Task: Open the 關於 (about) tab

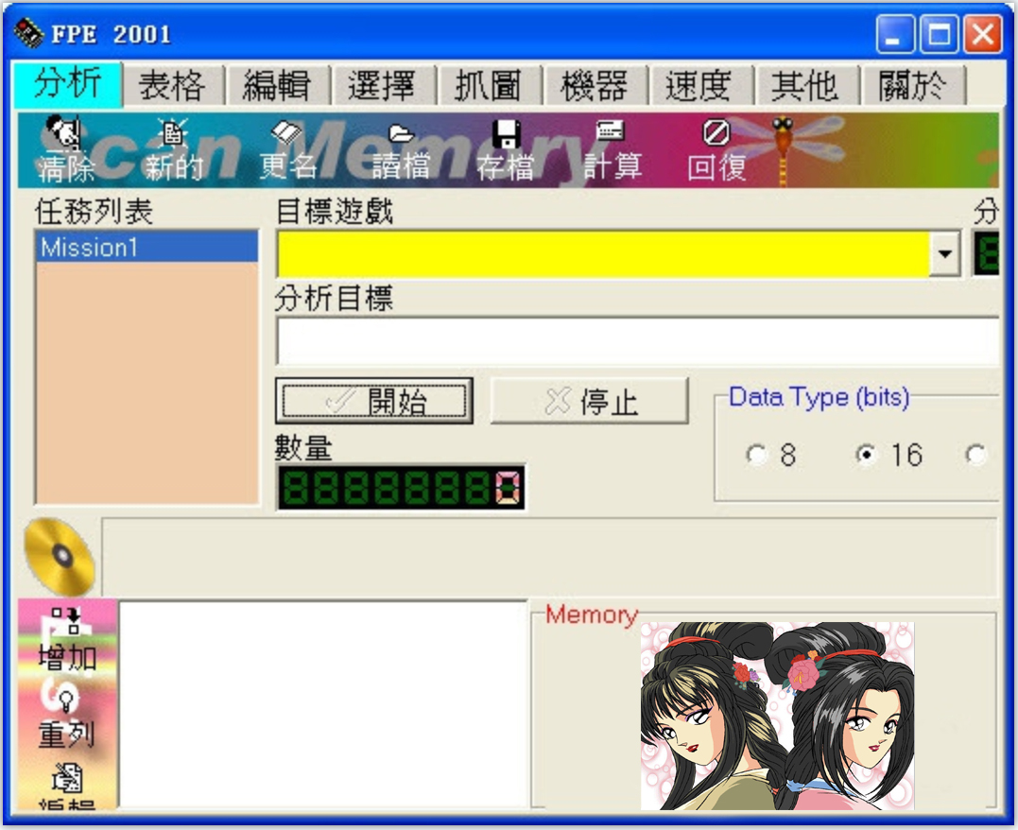Action: point(912,85)
